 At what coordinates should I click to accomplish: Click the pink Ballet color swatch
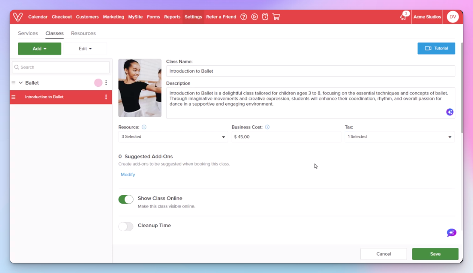(98, 82)
